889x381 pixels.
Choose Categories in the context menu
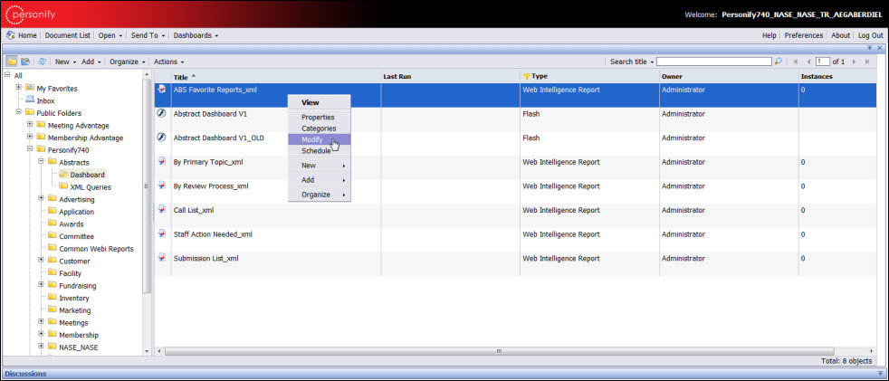320,129
